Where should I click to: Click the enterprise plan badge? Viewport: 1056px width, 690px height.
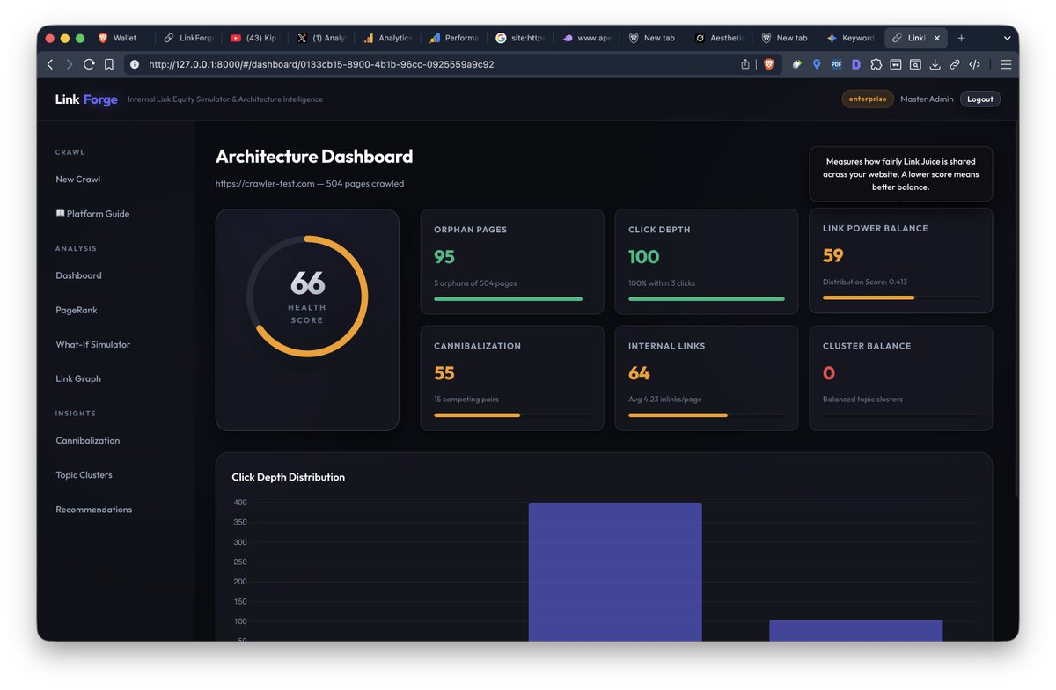868,99
